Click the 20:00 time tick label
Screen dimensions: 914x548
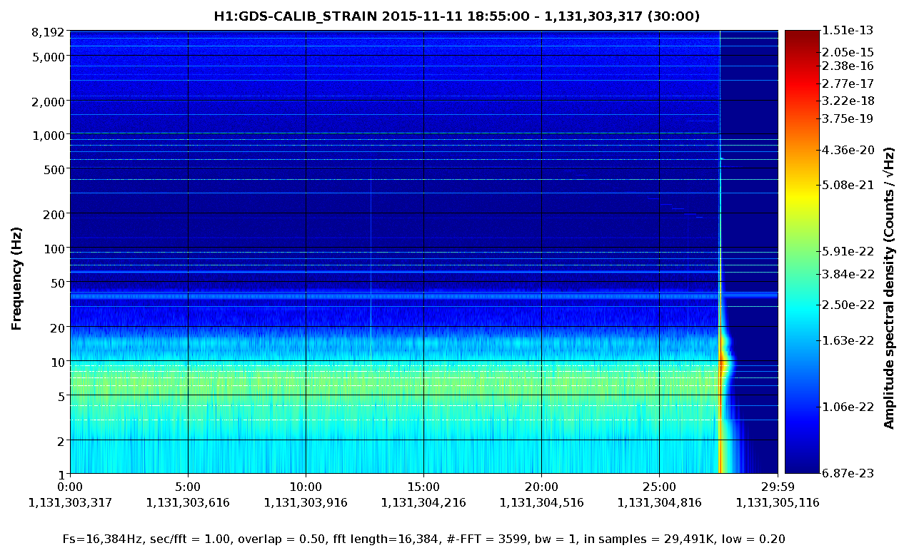click(541, 487)
